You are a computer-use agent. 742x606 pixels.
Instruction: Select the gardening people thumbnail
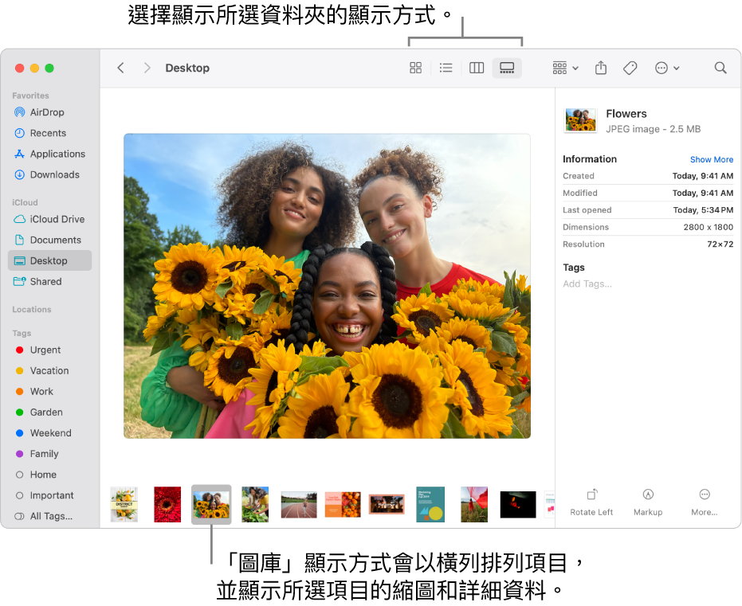pyautogui.click(x=255, y=505)
